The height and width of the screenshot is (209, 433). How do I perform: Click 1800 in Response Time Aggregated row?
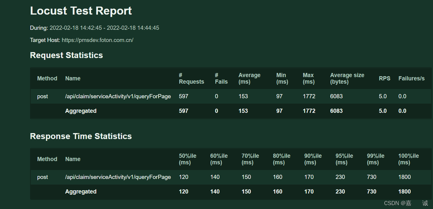405,192
